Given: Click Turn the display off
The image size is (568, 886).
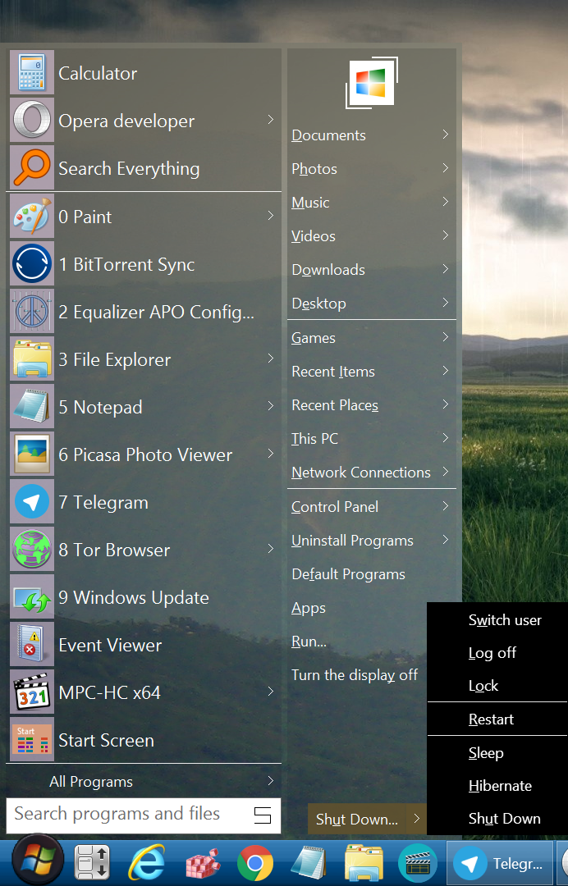Looking at the screenshot, I should pos(355,675).
